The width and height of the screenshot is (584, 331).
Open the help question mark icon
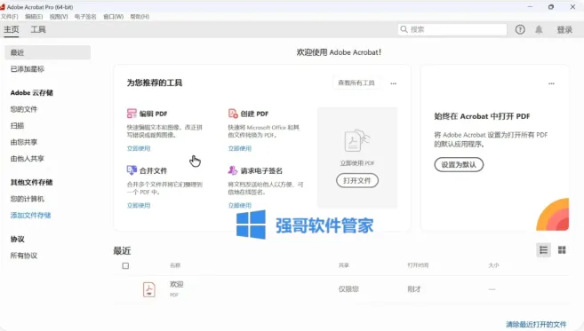(520, 29)
